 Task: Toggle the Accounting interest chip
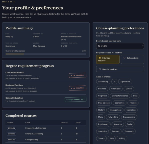[103, 82]
